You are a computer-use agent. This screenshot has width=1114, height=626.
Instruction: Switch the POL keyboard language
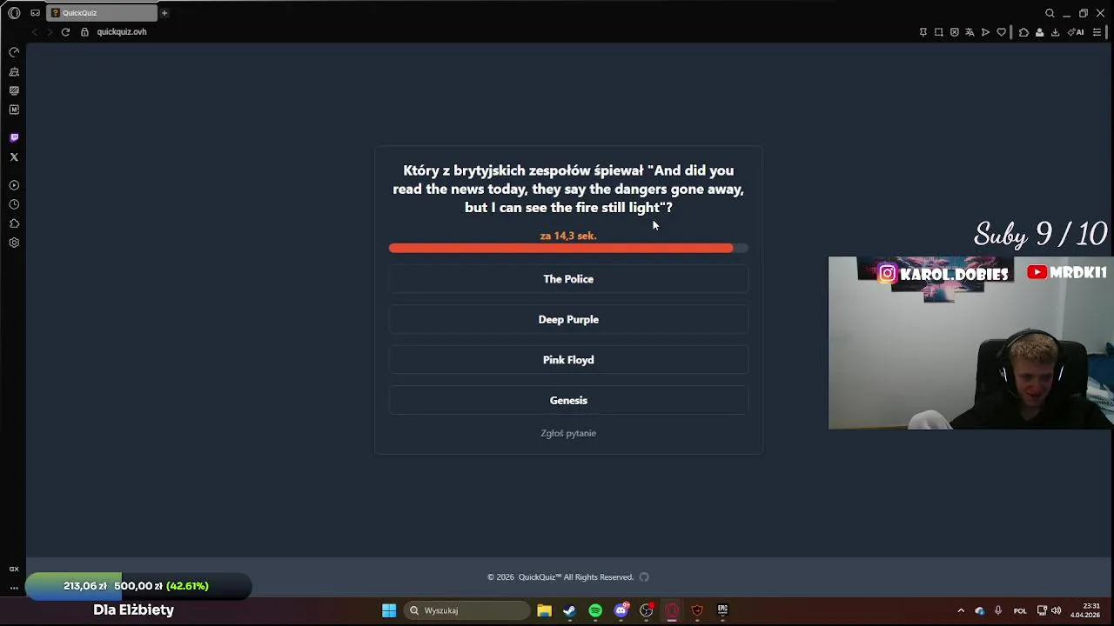click(x=1020, y=610)
